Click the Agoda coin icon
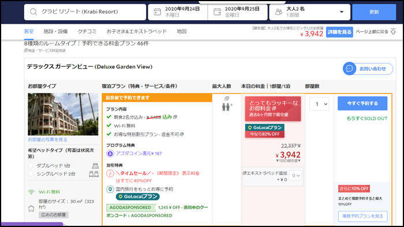 pos(110,153)
